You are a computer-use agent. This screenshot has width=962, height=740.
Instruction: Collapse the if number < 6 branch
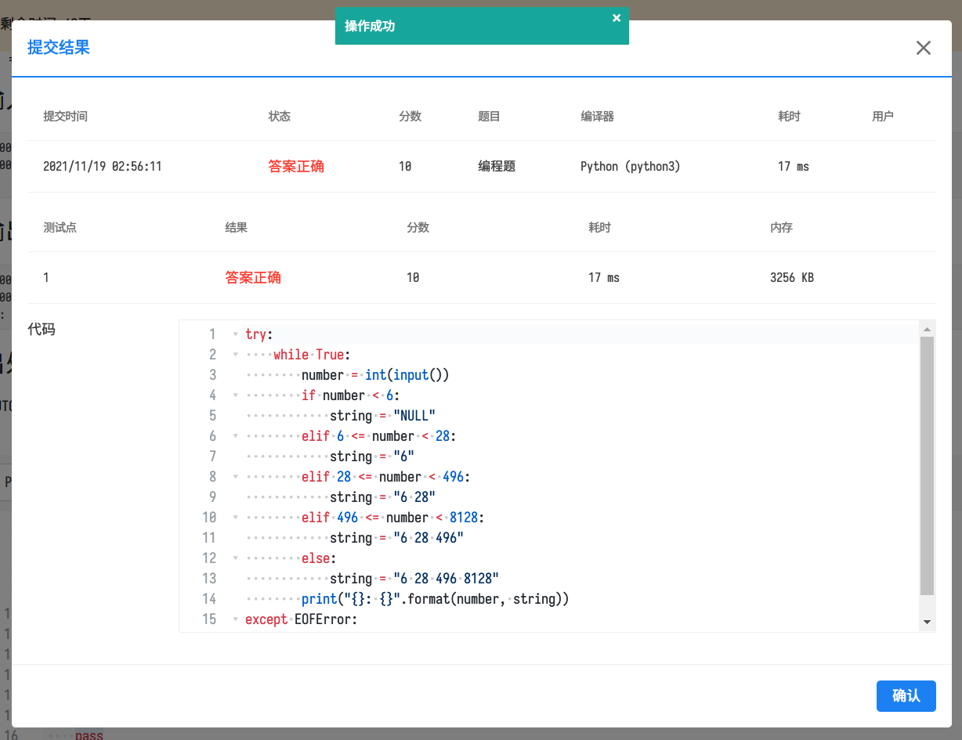click(x=235, y=395)
